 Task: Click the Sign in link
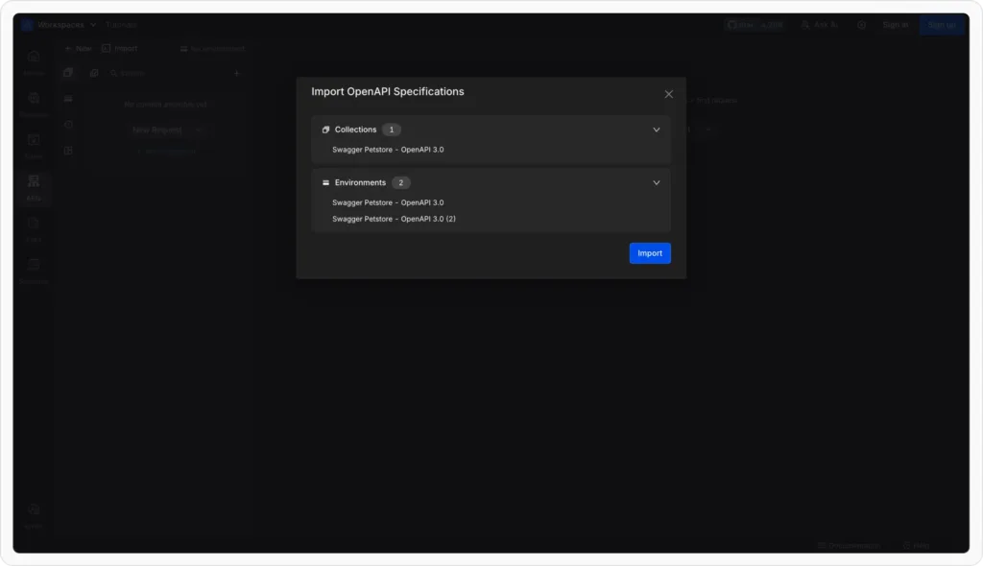895,24
